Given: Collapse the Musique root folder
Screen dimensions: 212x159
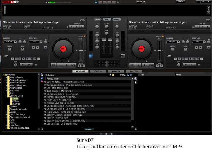Looking at the screenshot, I should point(3,75).
